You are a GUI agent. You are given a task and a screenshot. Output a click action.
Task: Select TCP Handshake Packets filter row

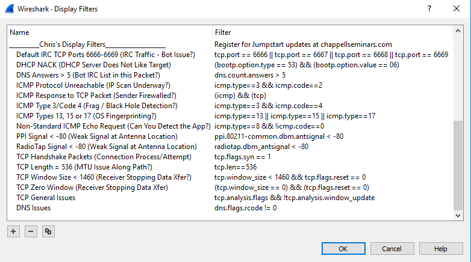230,157
